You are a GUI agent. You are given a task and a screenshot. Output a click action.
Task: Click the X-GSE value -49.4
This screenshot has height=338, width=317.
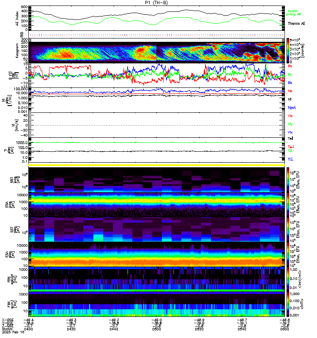click(x=28, y=320)
